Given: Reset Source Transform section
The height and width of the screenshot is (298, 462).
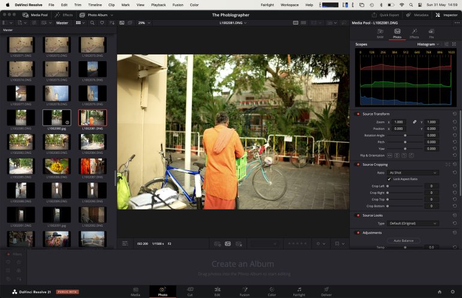Looking at the screenshot, I should coord(455,114).
